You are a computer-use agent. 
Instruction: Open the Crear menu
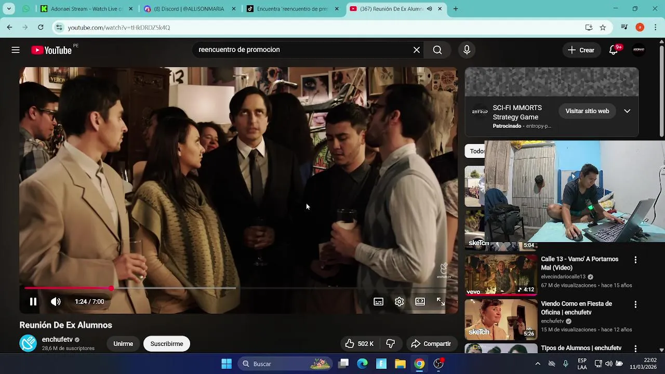point(581,50)
